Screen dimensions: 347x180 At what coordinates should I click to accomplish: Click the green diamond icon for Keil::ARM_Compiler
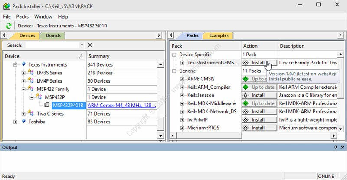point(246,87)
